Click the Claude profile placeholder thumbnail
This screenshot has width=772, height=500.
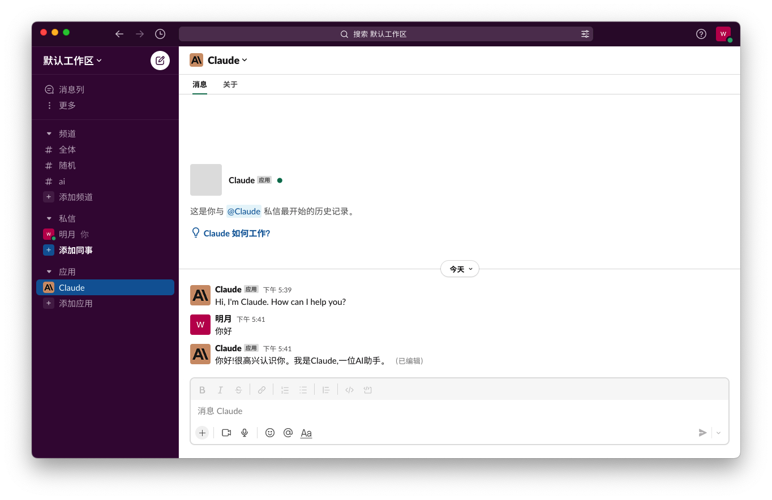(206, 180)
